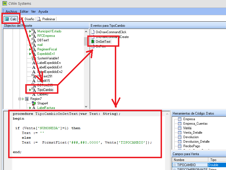This screenshot has height=170, width=226.
Task: Click the TIPOCAMBIO field row
Action: [x=190, y=165]
